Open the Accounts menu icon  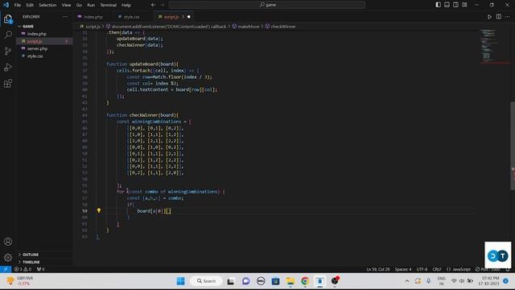(x=8, y=242)
